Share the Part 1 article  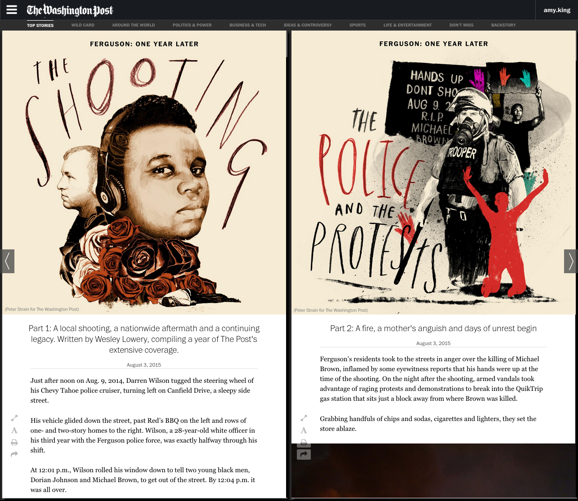tap(14, 455)
